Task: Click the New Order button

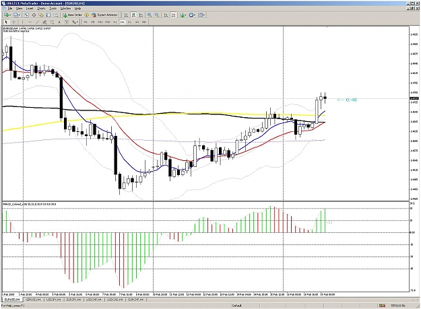Action: point(72,15)
